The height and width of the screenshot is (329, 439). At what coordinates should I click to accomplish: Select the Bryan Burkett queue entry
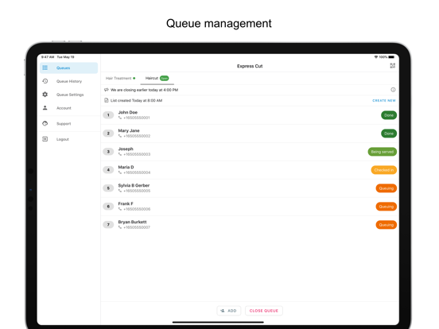click(x=250, y=225)
